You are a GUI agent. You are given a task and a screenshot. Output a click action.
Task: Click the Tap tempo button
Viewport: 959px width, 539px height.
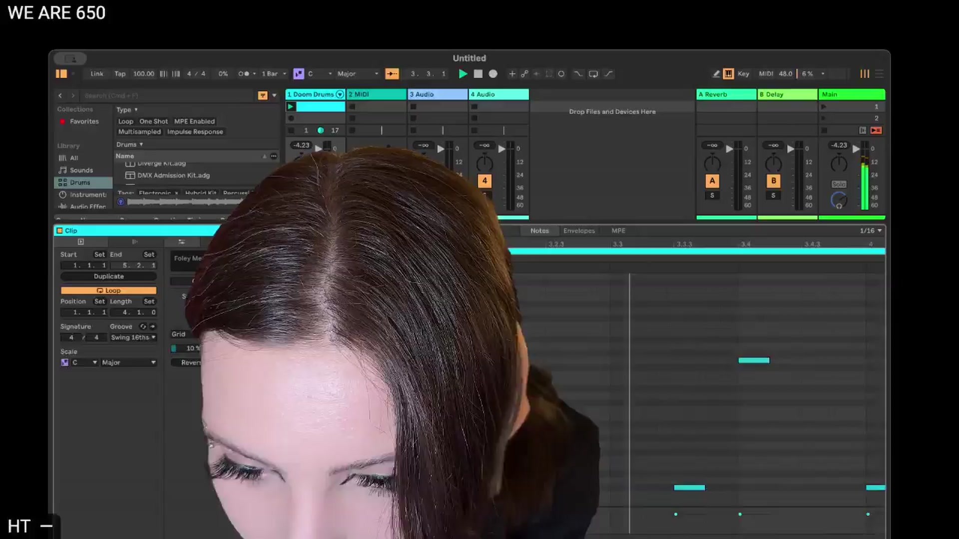(x=120, y=74)
